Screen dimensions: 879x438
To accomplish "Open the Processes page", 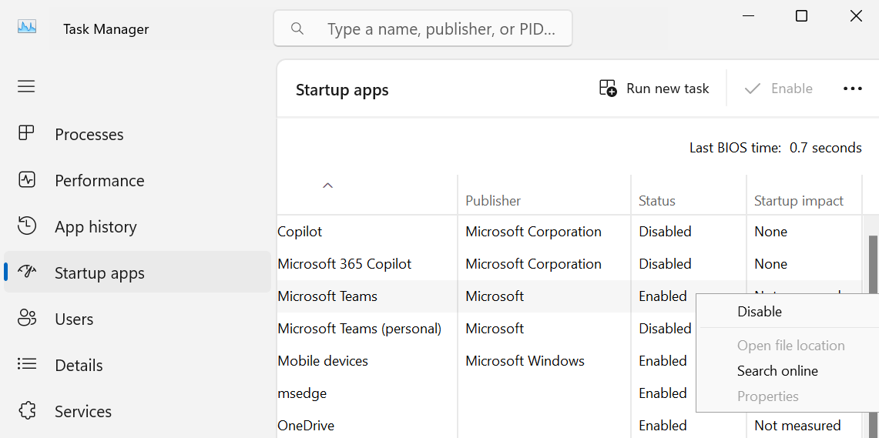I will point(89,134).
